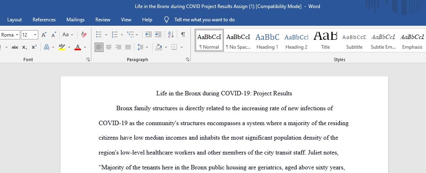Apply the No Spacing style

point(238,40)
